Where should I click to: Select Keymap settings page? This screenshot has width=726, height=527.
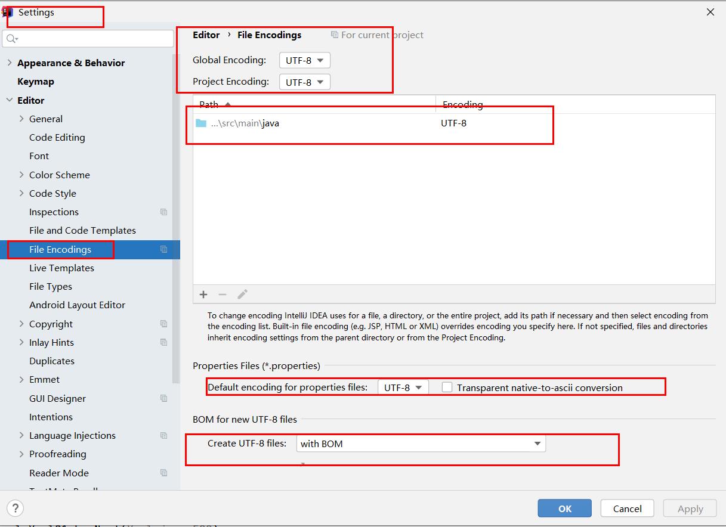36,81
